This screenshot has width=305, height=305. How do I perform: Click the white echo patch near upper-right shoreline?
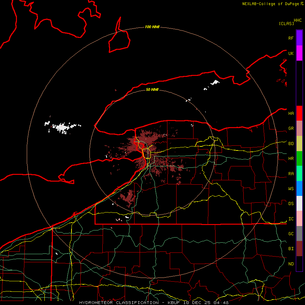(x=215, y=82)
